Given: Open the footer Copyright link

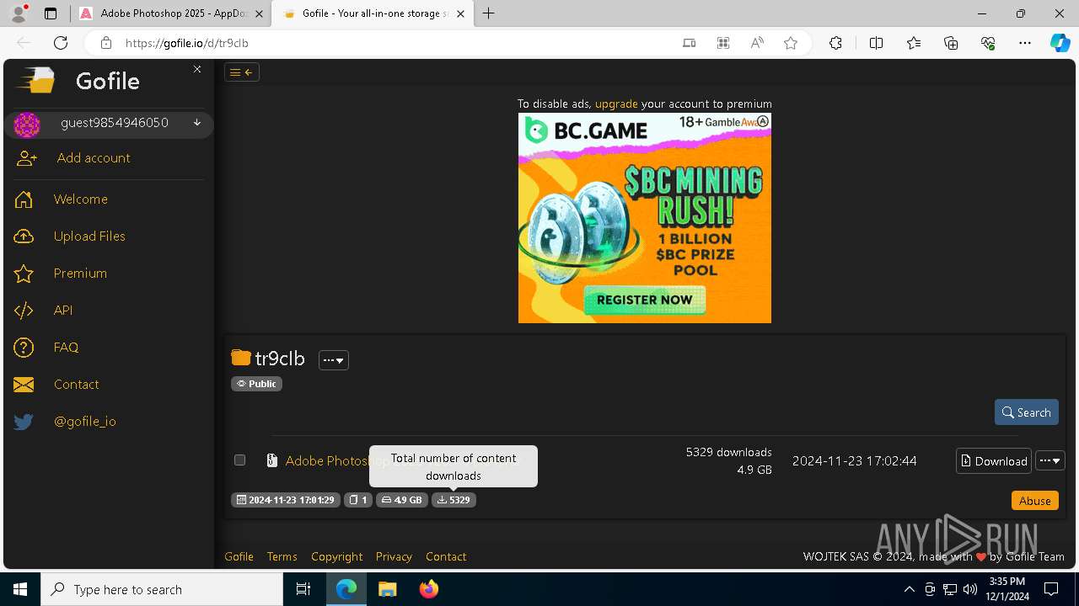Looking at the screenshot, I should pos(336,557).
